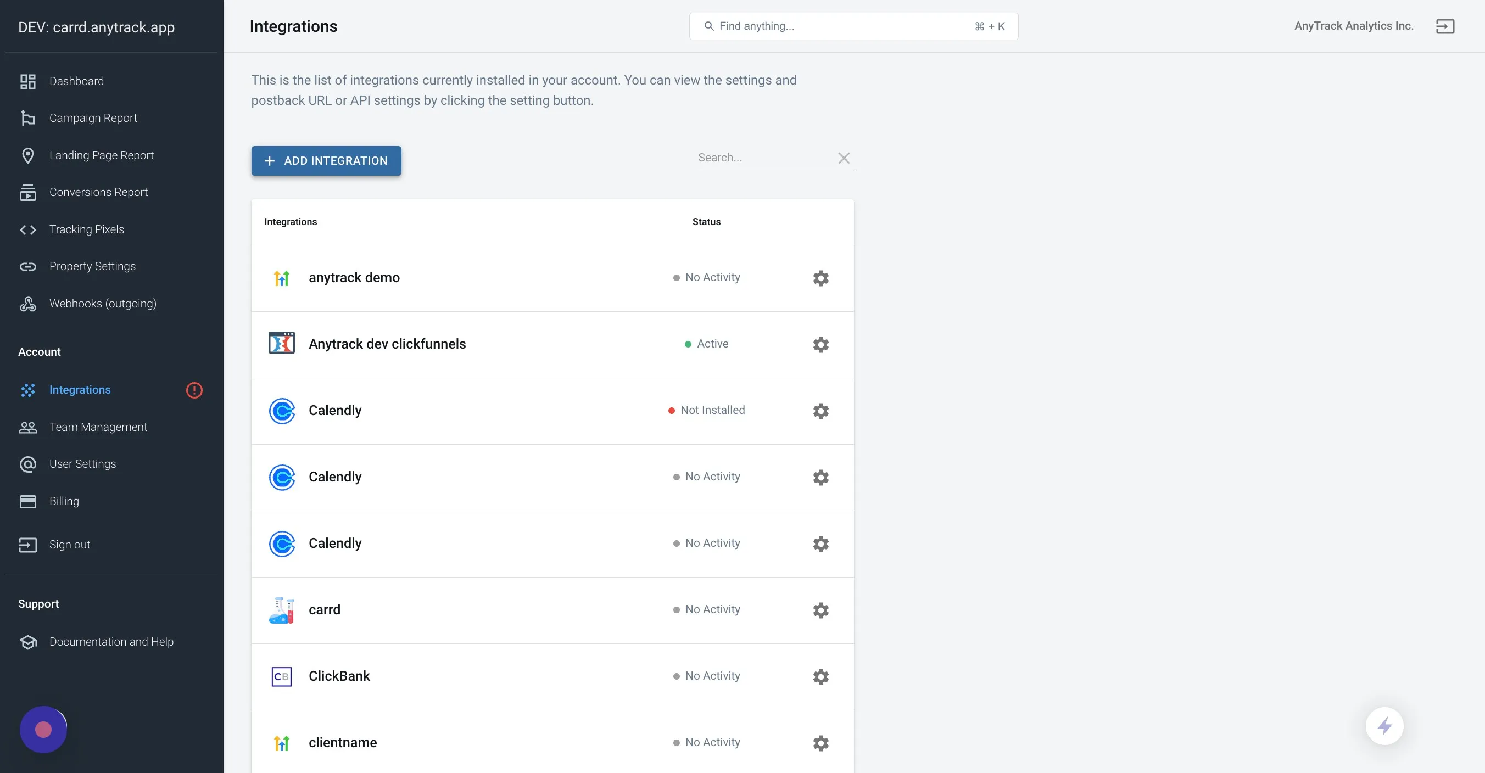Open Campaign Report page
Image resolution: width=1485 pixels, height=773 pixels.
(x=93, y=118)
